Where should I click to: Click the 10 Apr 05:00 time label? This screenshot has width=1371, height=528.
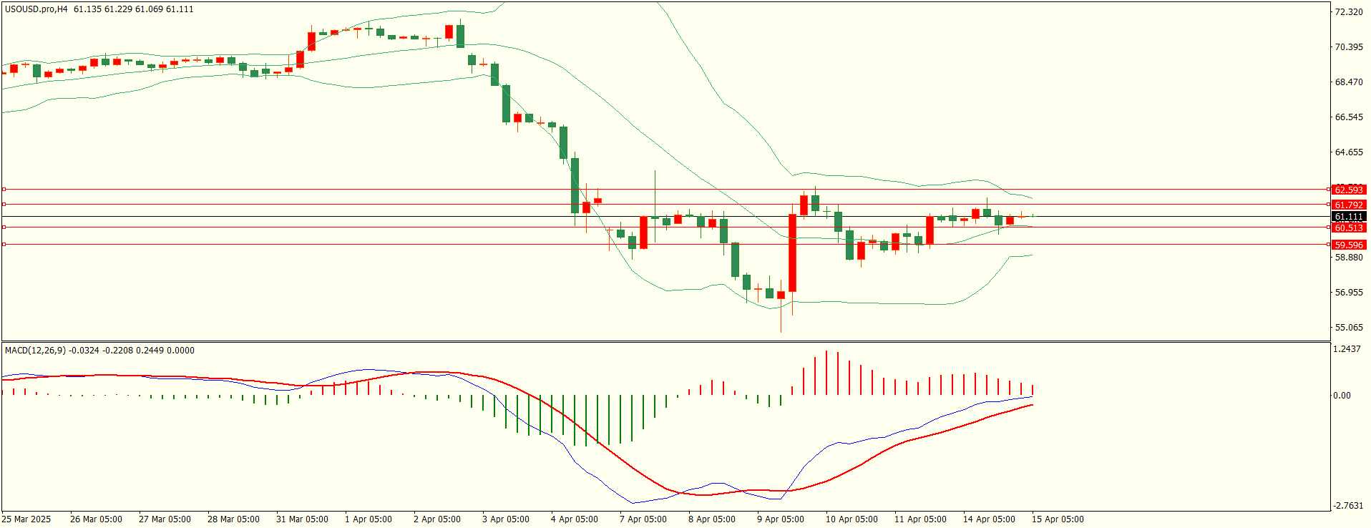(x=852, y=519)
